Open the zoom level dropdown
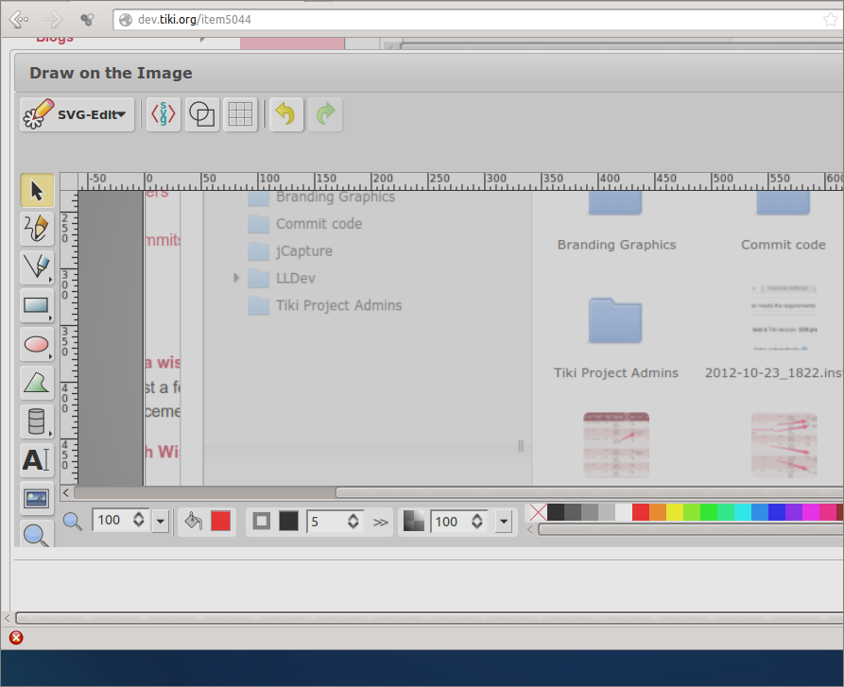 pyautogui.click(x=161, y=521)
